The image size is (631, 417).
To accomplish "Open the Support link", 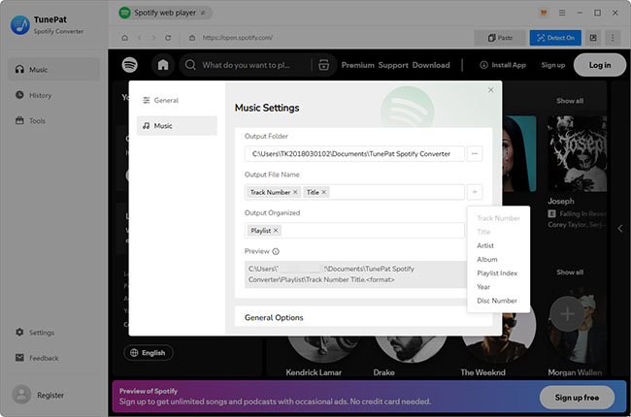I will [393, 65].
